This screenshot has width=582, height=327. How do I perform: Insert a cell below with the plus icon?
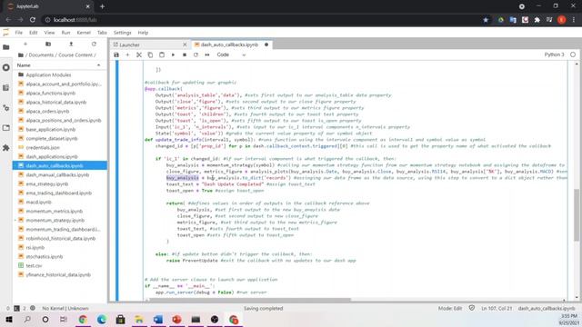[127, 54]
